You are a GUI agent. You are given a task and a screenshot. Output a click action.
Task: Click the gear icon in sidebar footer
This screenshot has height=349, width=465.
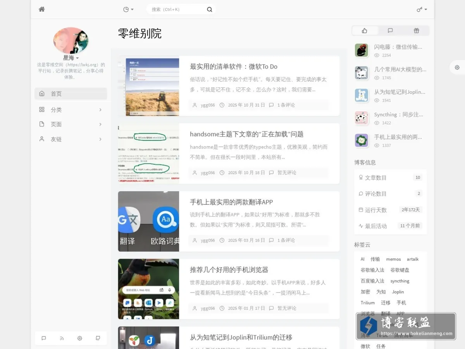tap(80, 338)
